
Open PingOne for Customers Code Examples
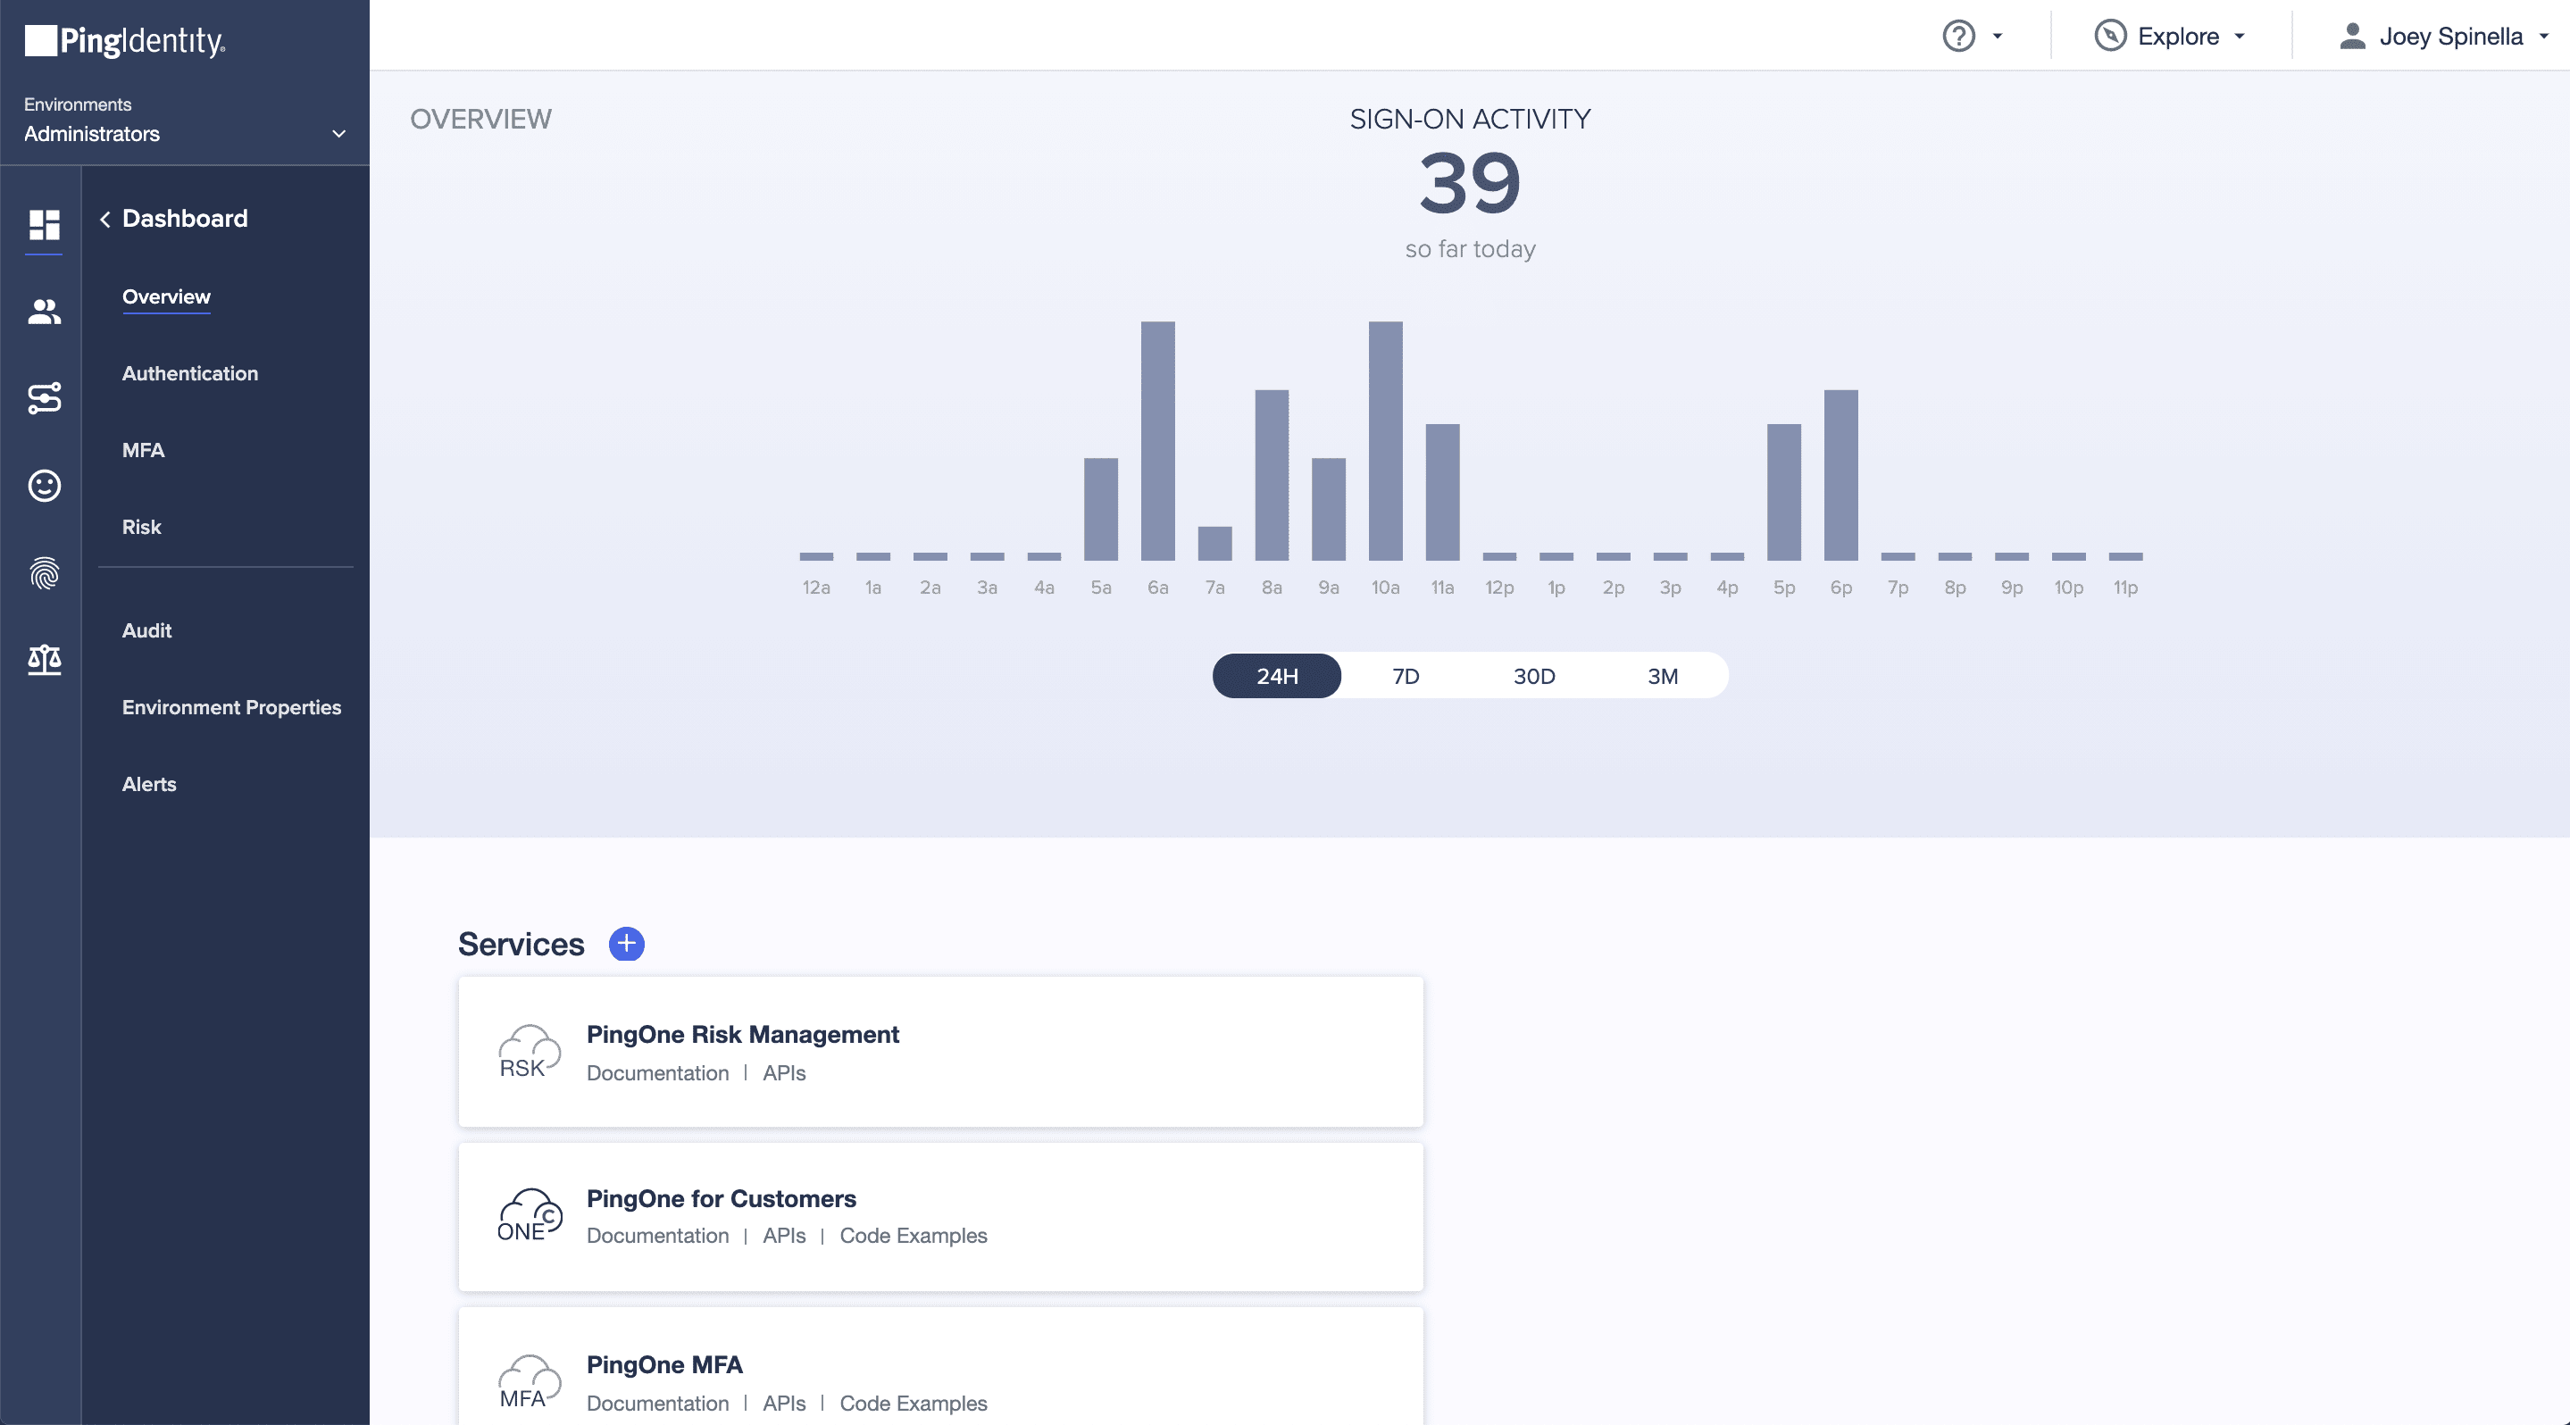coord(914,1236)
